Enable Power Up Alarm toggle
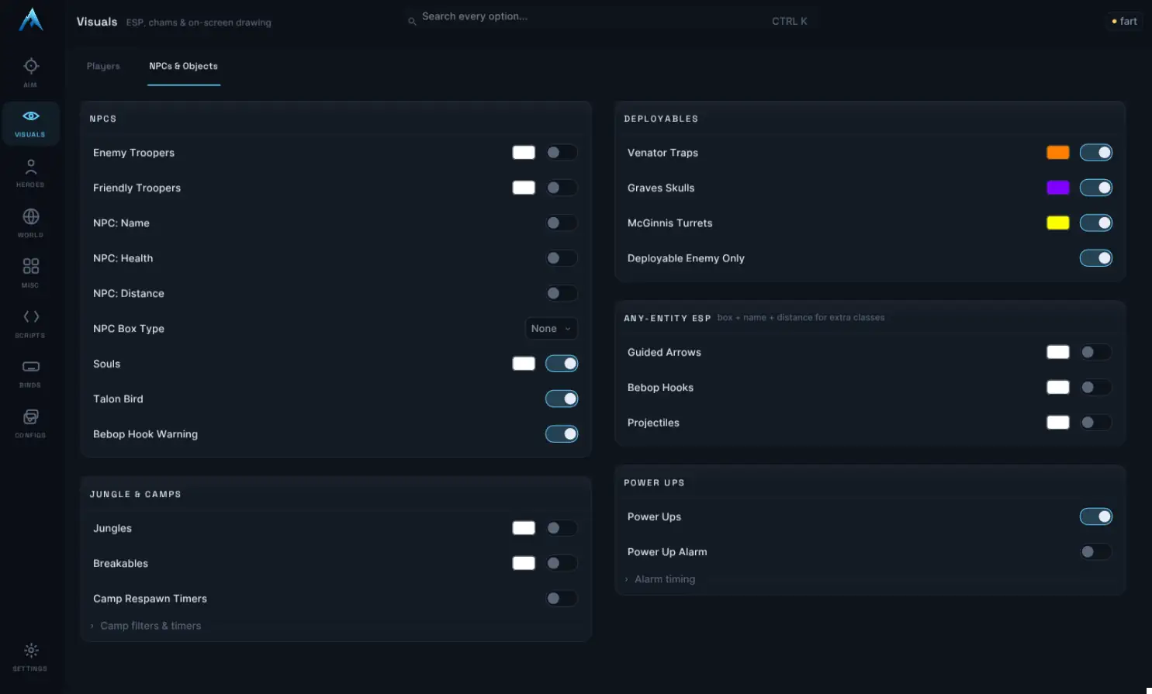The image size is (1152, 694). (1095, 552)
